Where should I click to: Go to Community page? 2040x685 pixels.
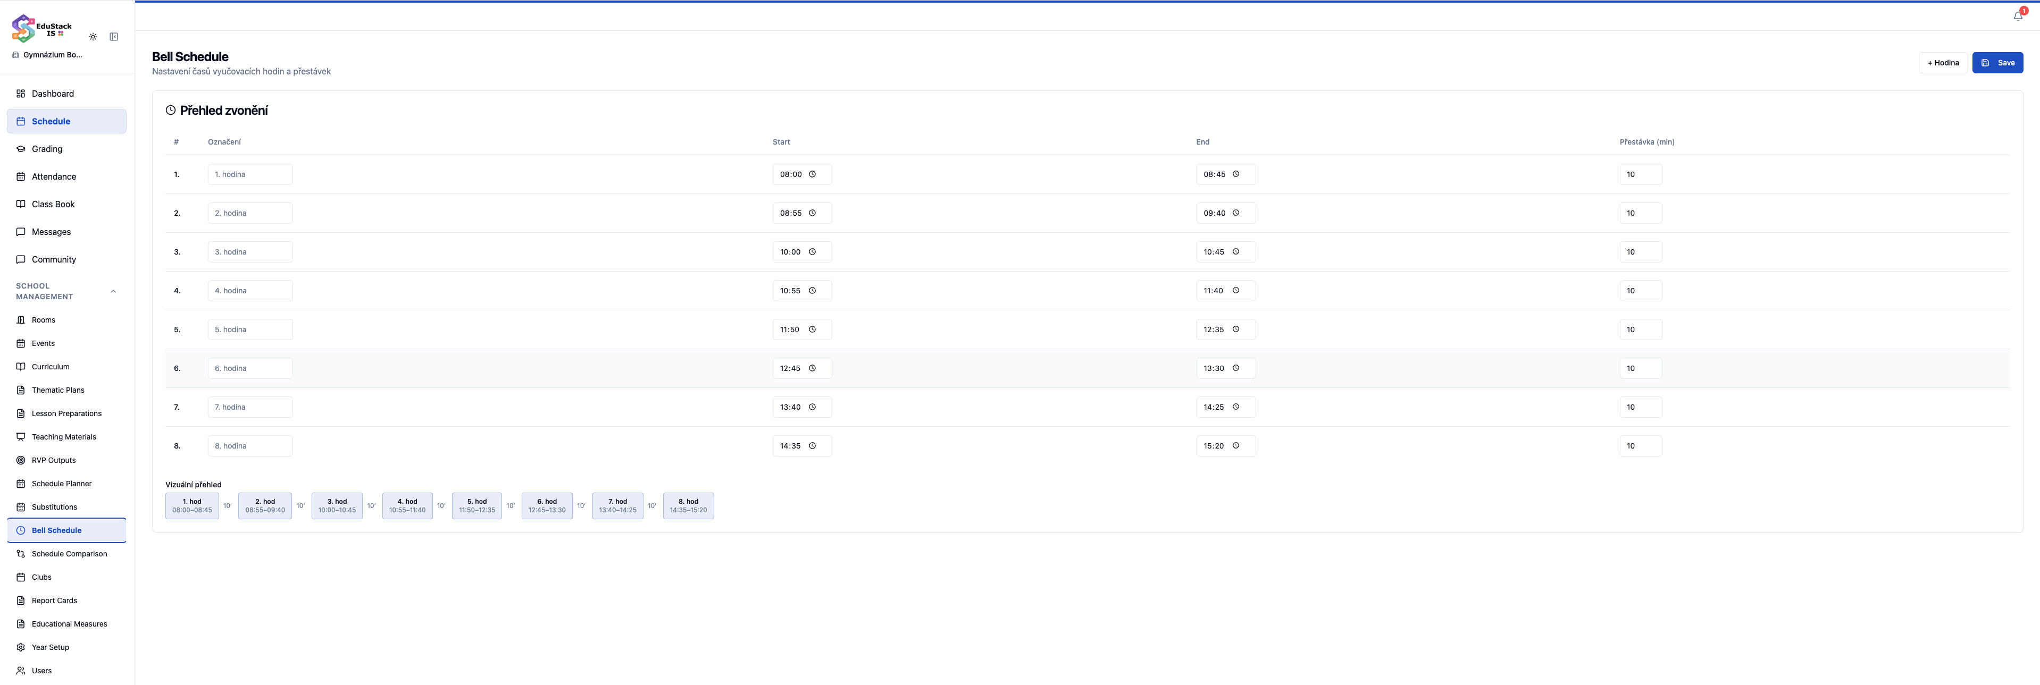[x=66, y=259]
